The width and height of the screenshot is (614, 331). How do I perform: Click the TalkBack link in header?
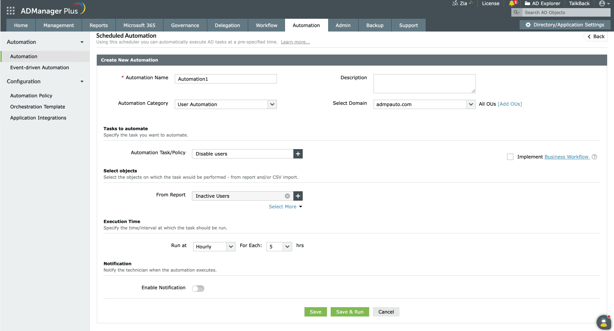tap(579, 3)
